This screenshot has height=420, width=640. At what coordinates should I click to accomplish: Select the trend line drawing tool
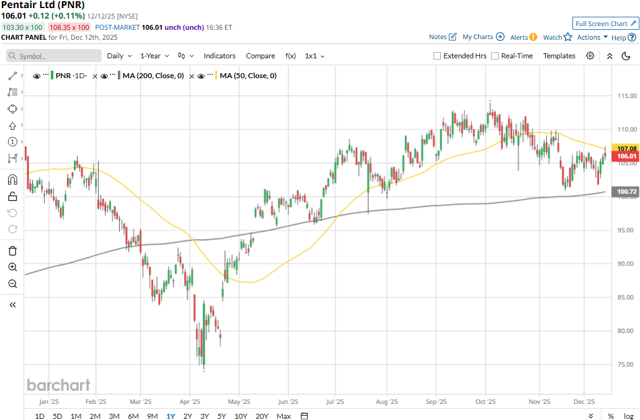pos(12,76)
